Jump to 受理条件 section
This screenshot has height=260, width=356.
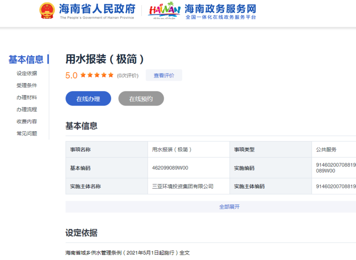pyautogui.click(x=27, y=86)
